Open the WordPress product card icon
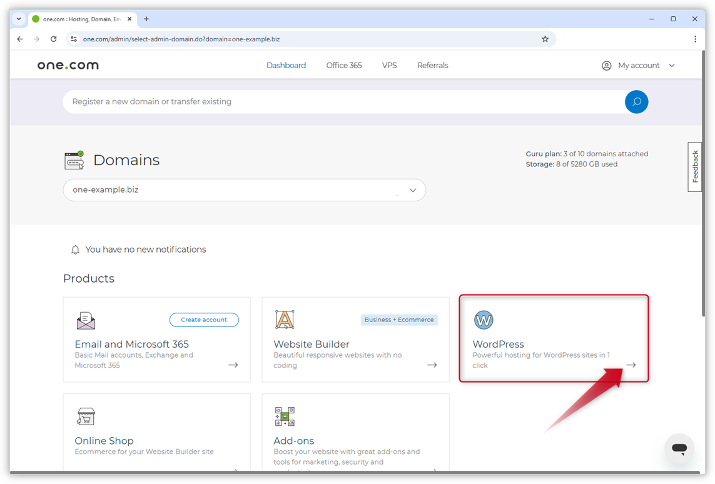 (484, 320)
